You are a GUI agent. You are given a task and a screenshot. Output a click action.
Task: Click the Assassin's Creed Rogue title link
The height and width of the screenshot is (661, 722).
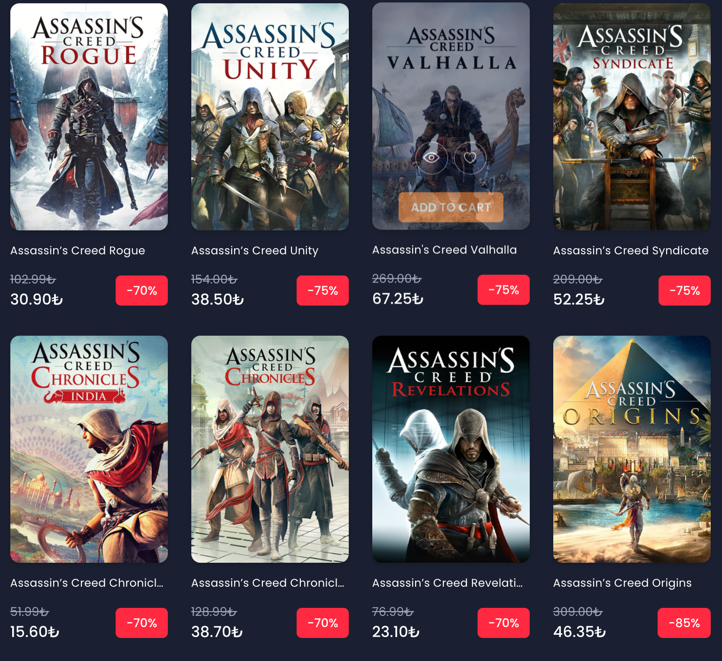pos(78,251)
